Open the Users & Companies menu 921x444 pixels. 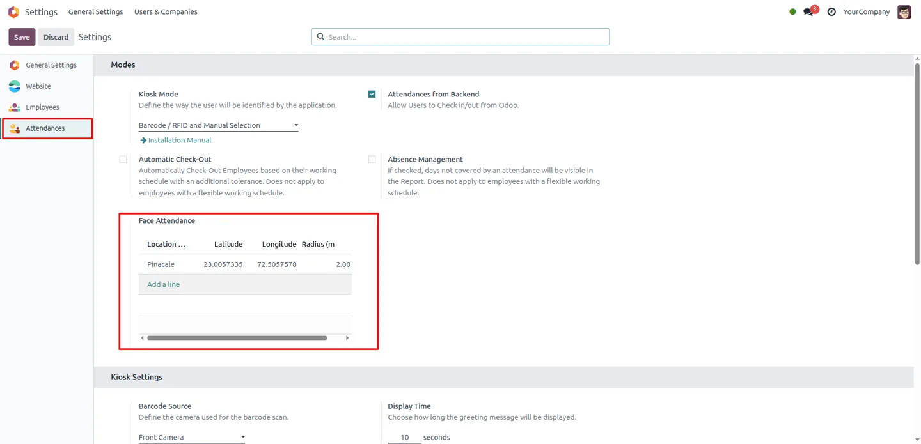166,12
